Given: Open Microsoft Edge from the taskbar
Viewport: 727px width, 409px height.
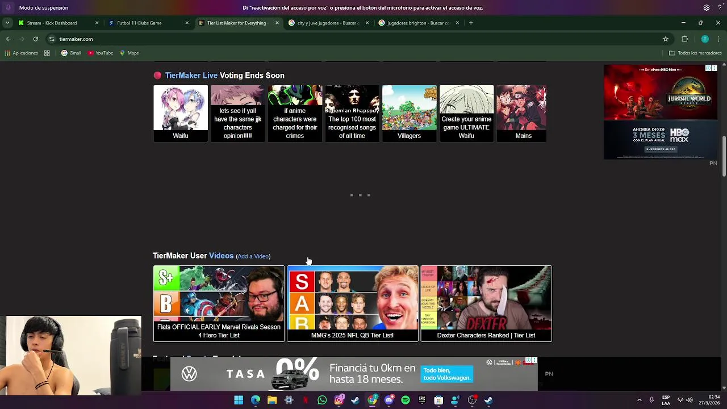Looking at the screenshot, I should [x=256, y=400].
